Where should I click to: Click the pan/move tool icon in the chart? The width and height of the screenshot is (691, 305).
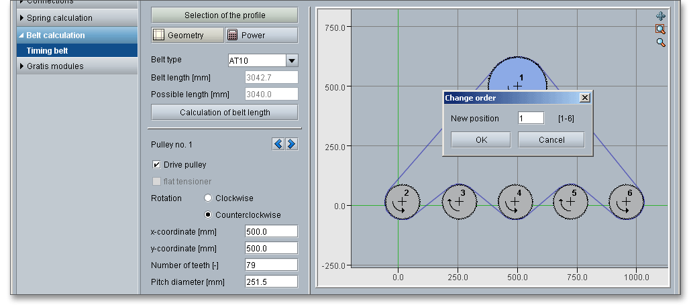tap(660, 16)
